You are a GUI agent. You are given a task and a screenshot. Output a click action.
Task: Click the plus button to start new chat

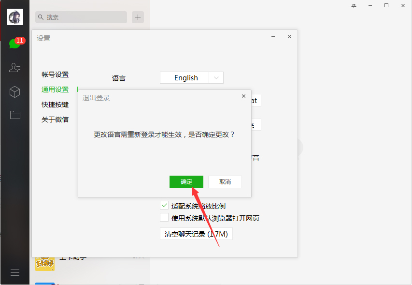coord(138,17)
